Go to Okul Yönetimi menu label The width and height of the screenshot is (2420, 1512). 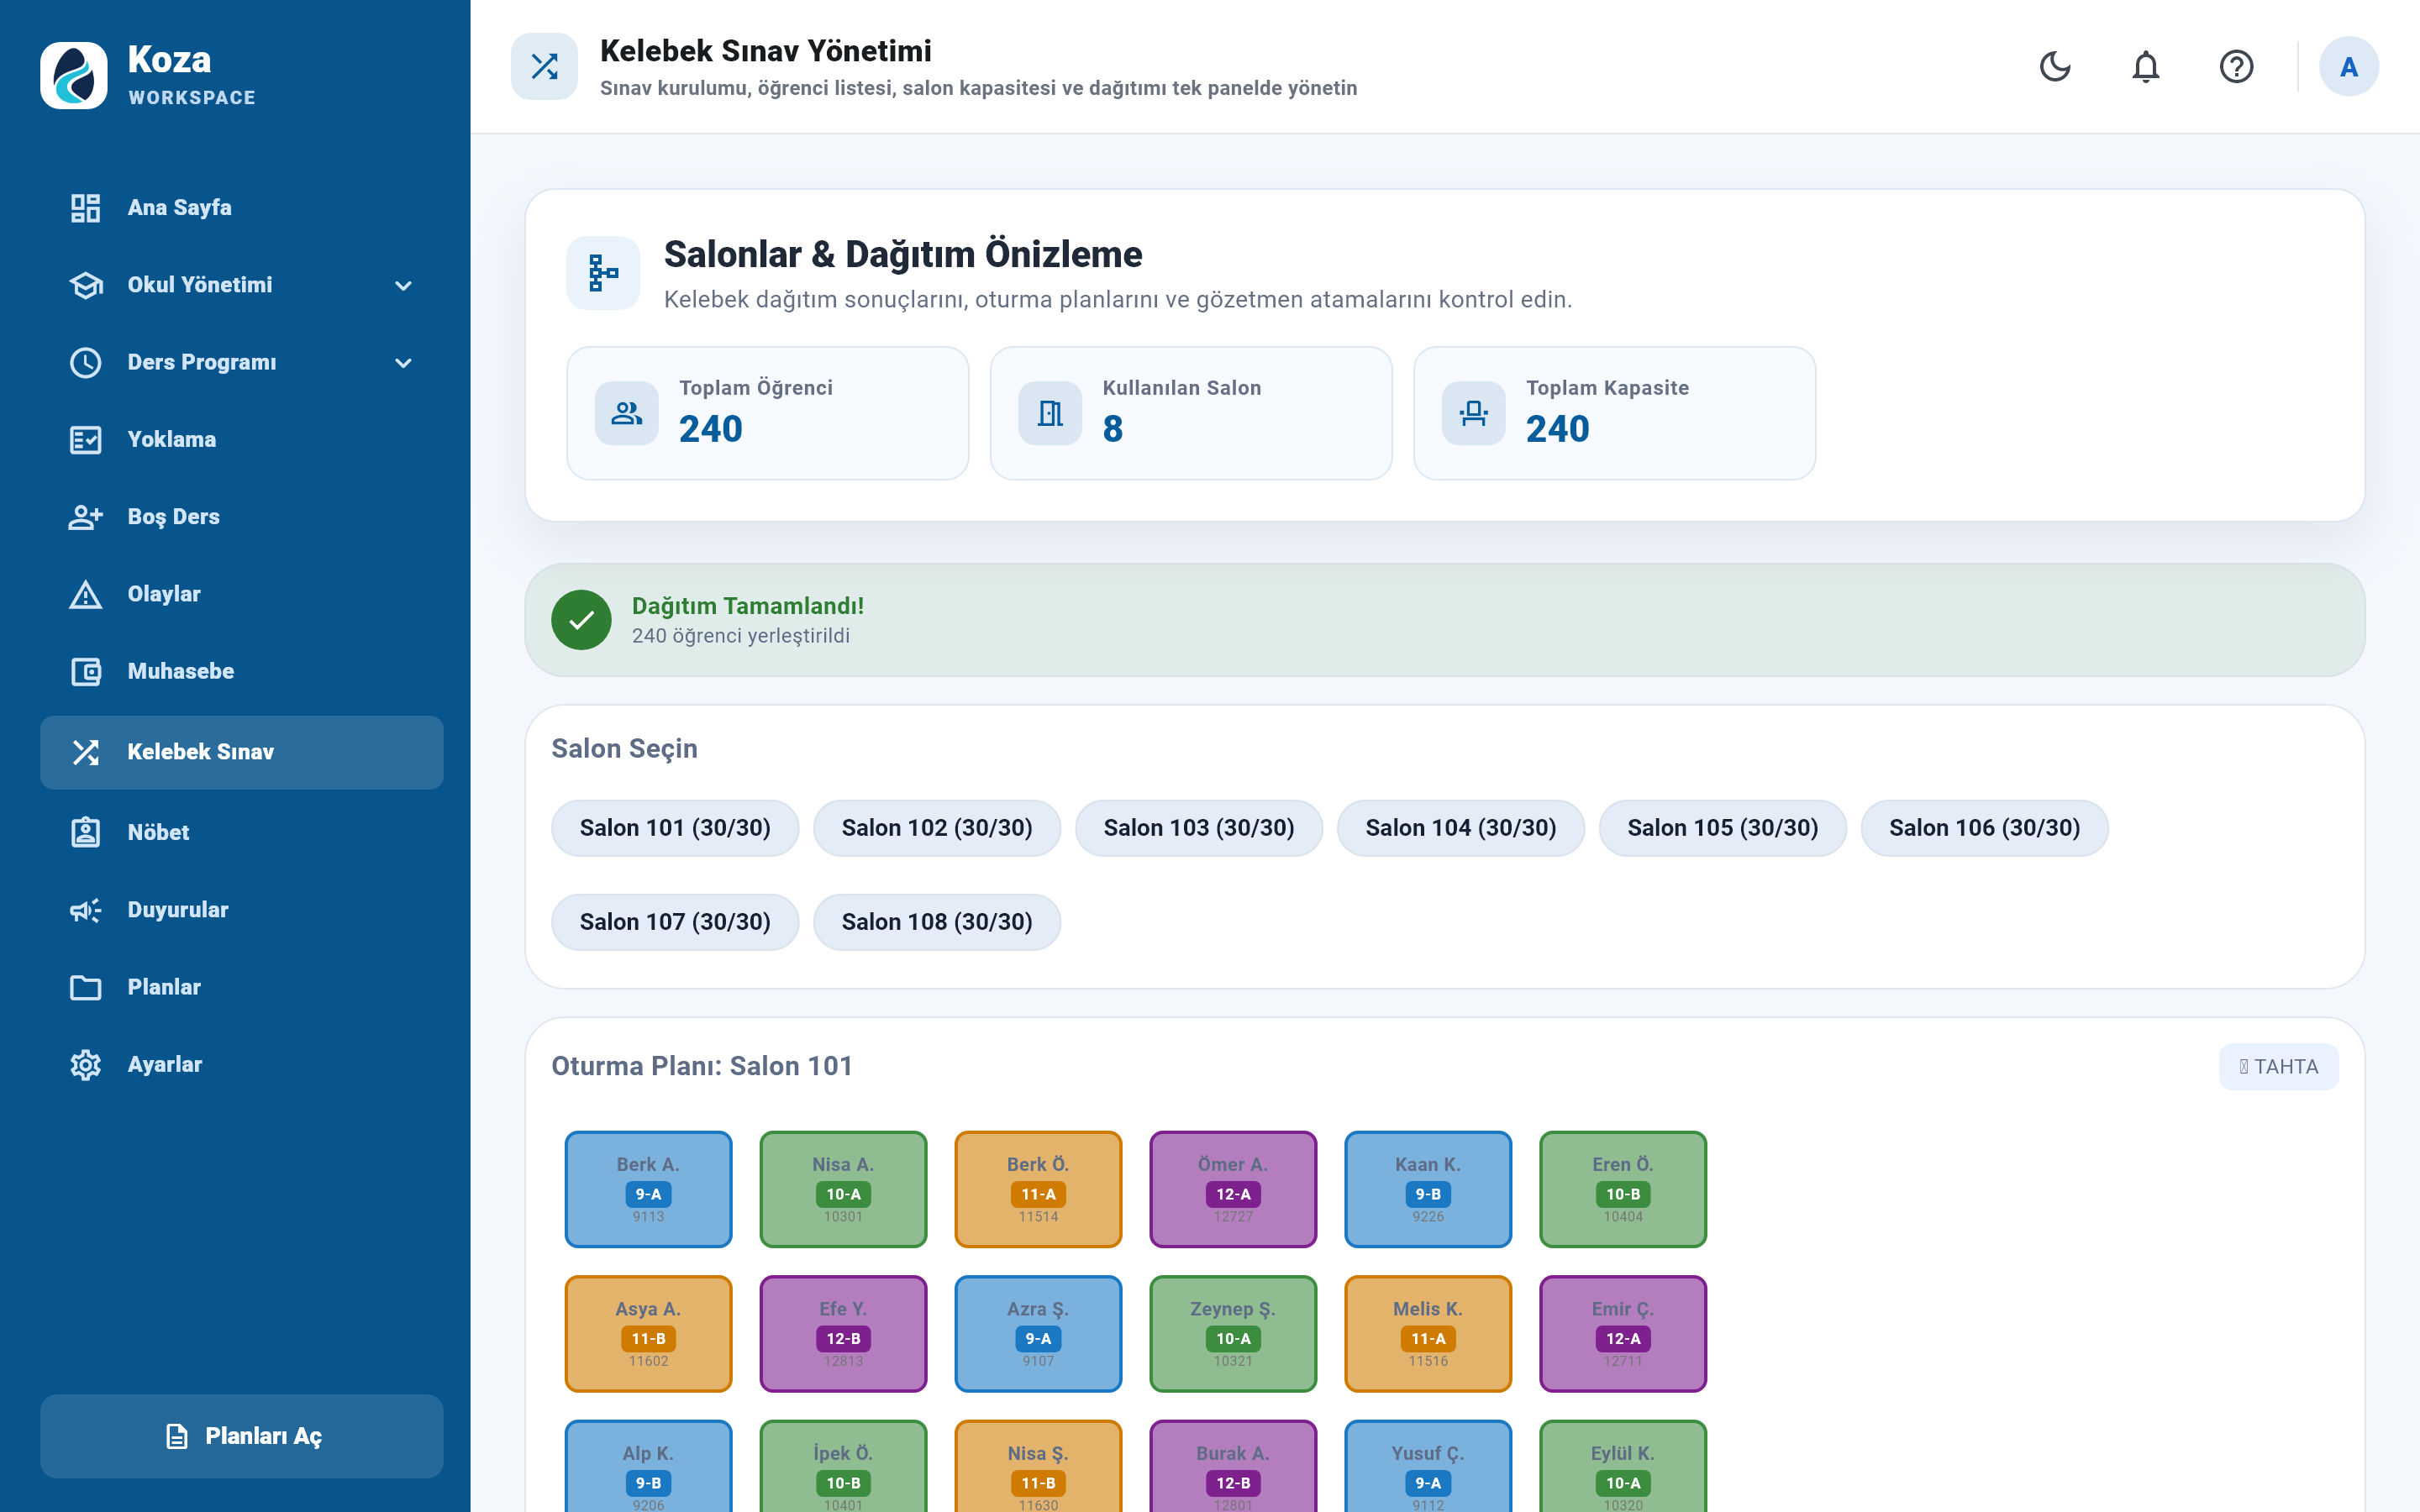[200, 285]
